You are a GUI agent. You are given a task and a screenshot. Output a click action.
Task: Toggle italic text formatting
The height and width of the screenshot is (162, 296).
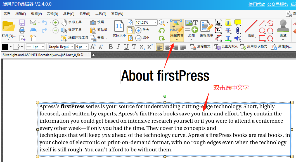point(118,47)
